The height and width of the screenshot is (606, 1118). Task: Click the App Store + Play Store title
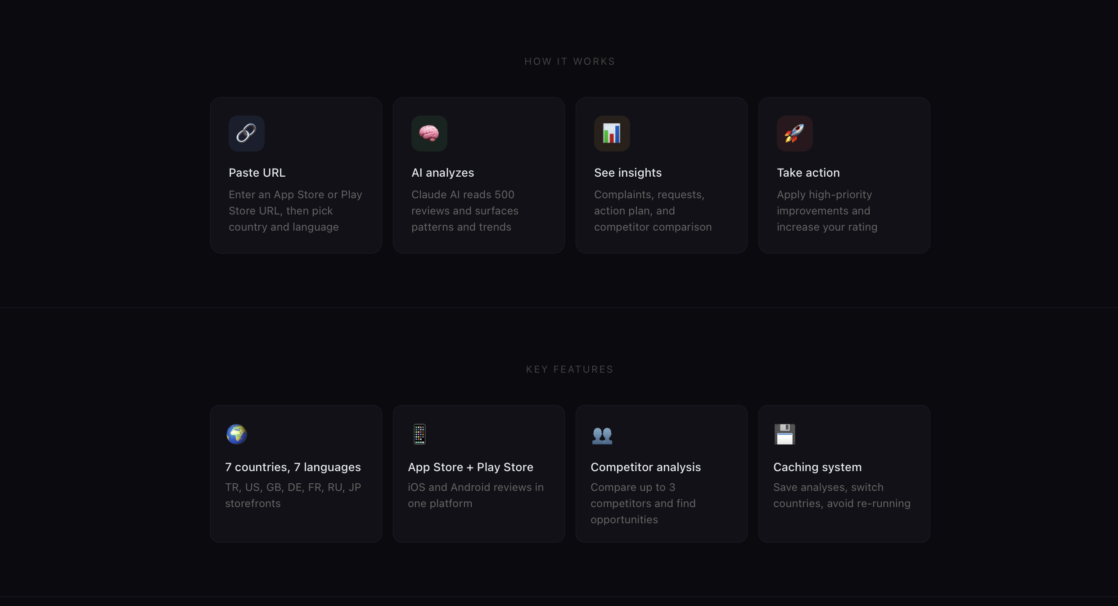point(470,467)
